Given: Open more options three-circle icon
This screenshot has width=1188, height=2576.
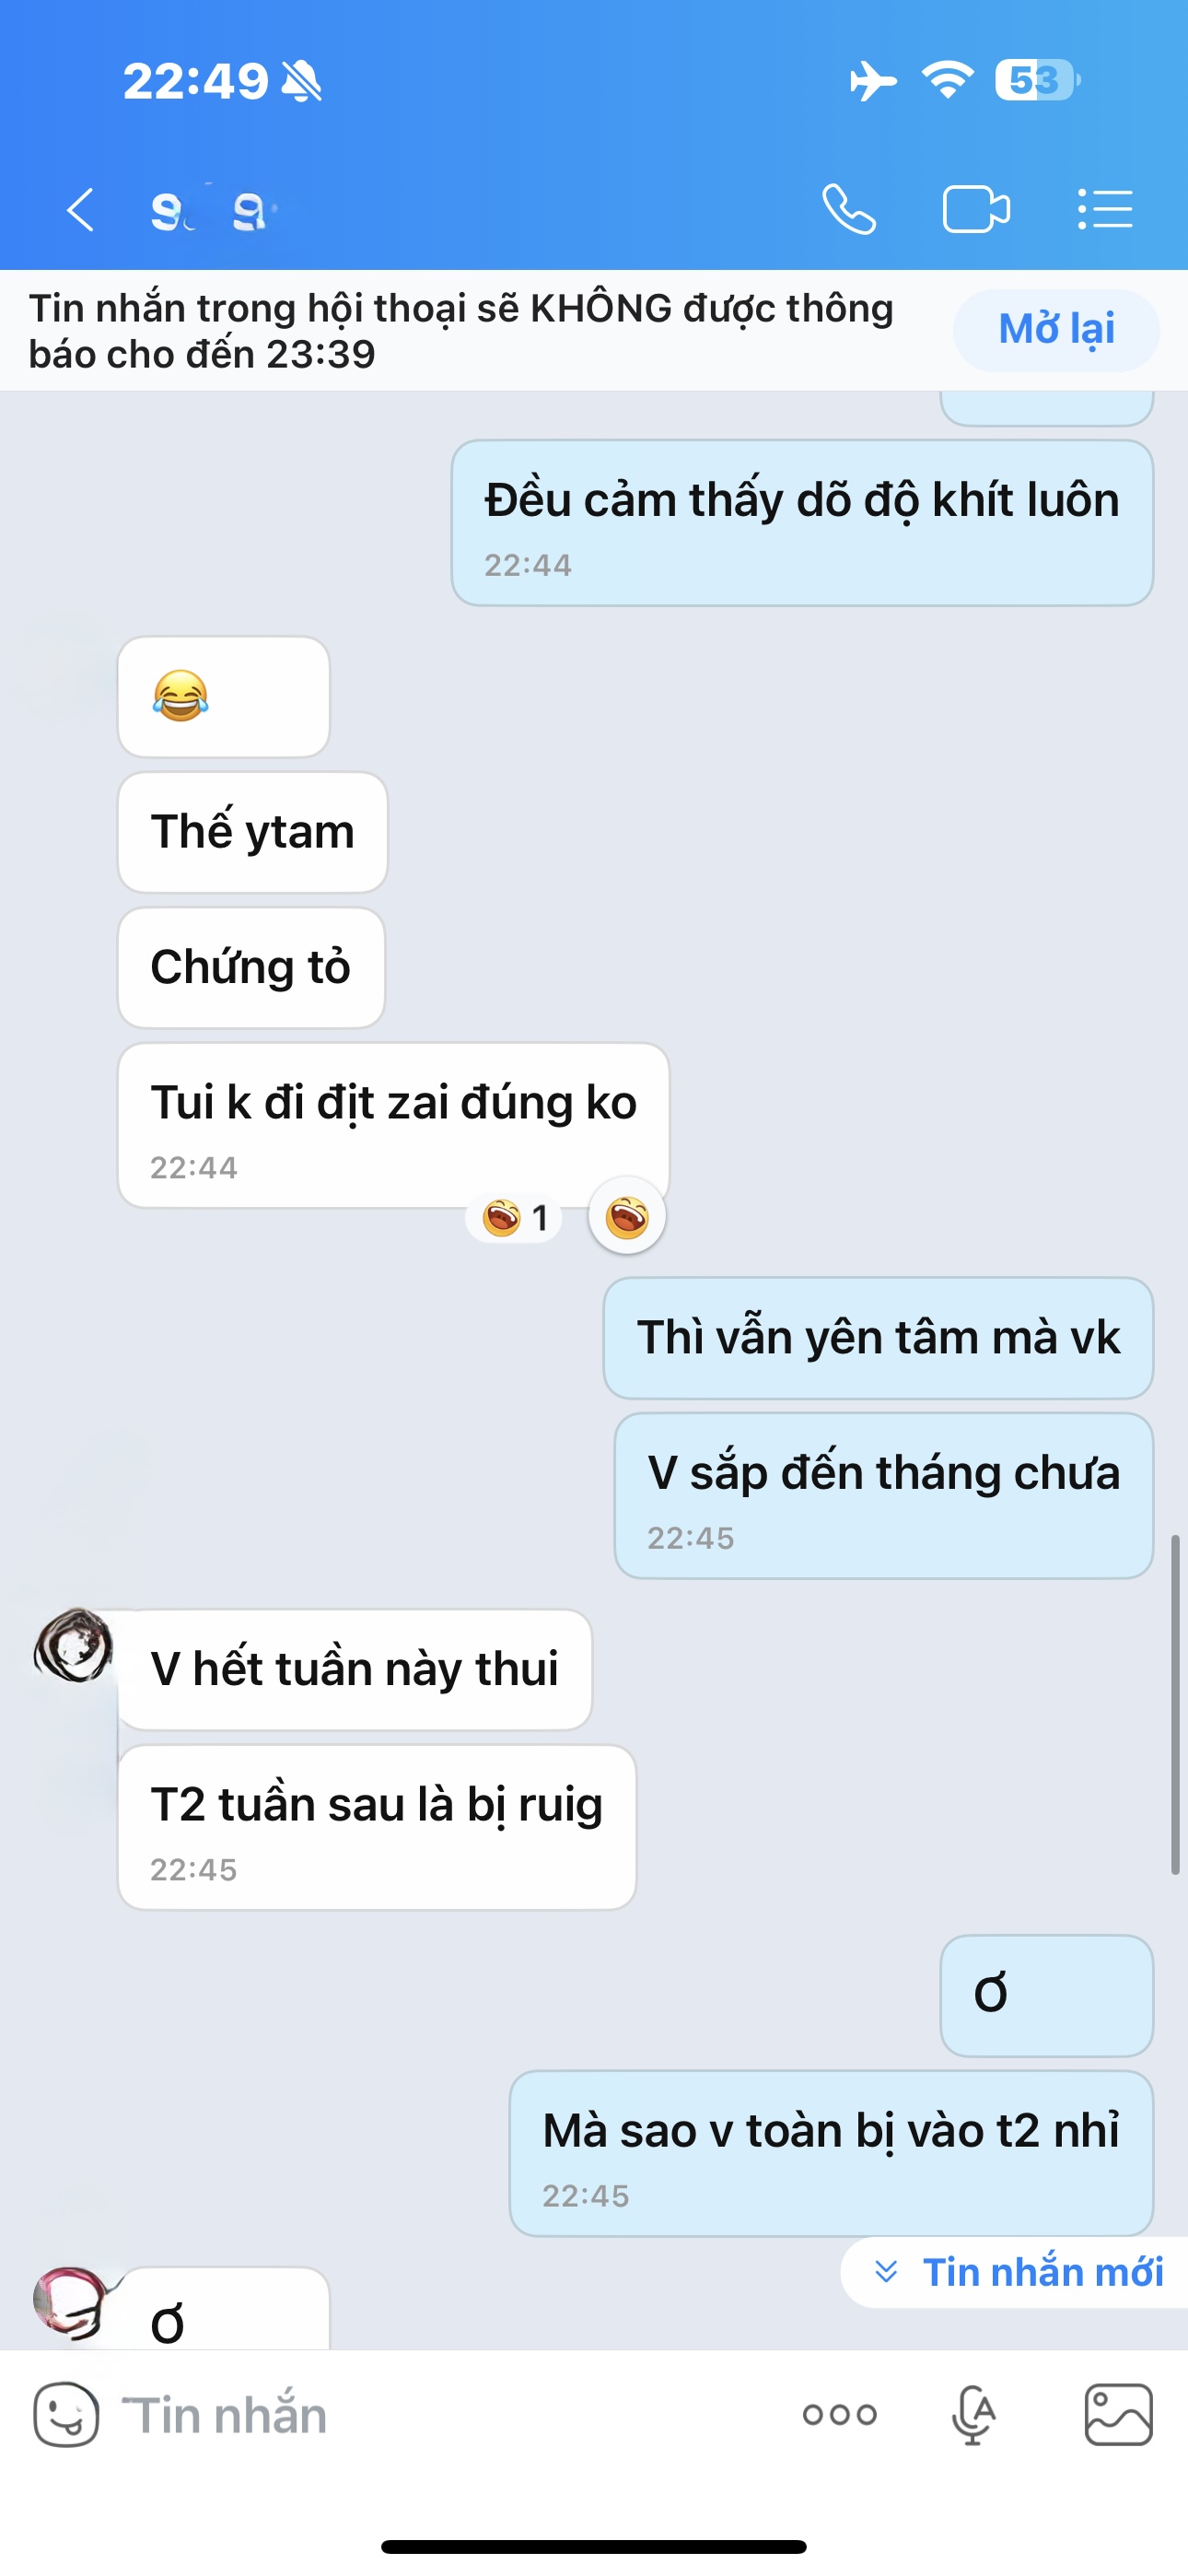Looking at the screenshot, I should click(840, 2415).
